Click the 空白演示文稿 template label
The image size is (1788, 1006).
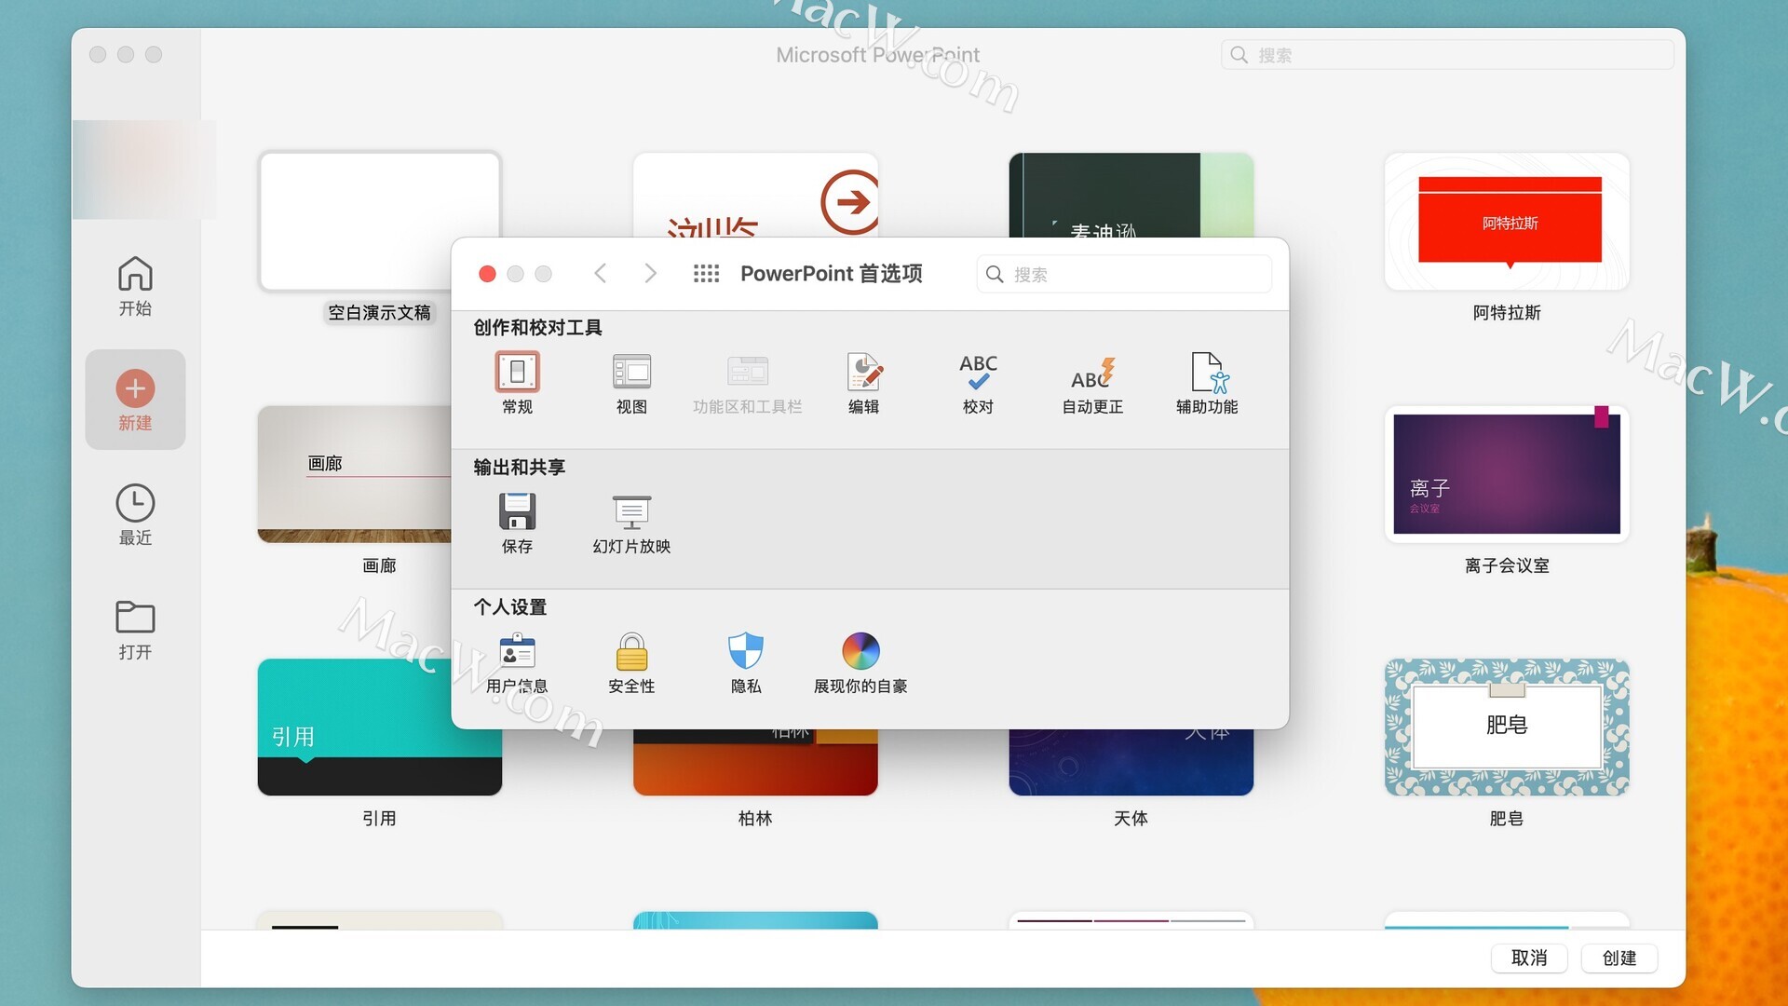(380, 312)
